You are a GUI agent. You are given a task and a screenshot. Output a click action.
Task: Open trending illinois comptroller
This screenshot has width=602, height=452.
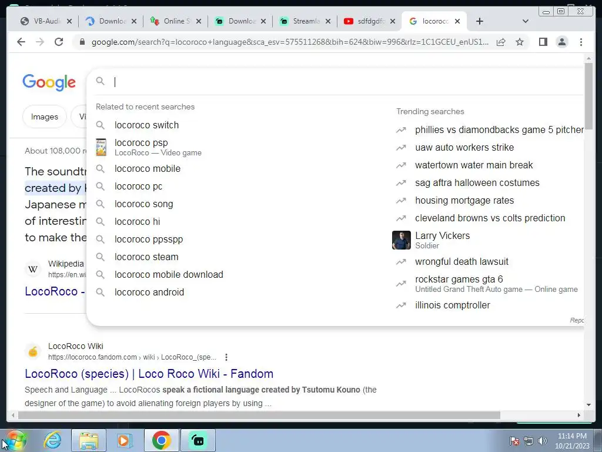tap(452, 305)
